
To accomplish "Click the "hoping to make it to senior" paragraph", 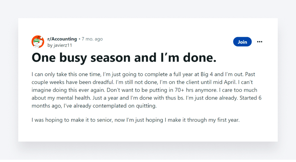I will (x=135, y=120).
